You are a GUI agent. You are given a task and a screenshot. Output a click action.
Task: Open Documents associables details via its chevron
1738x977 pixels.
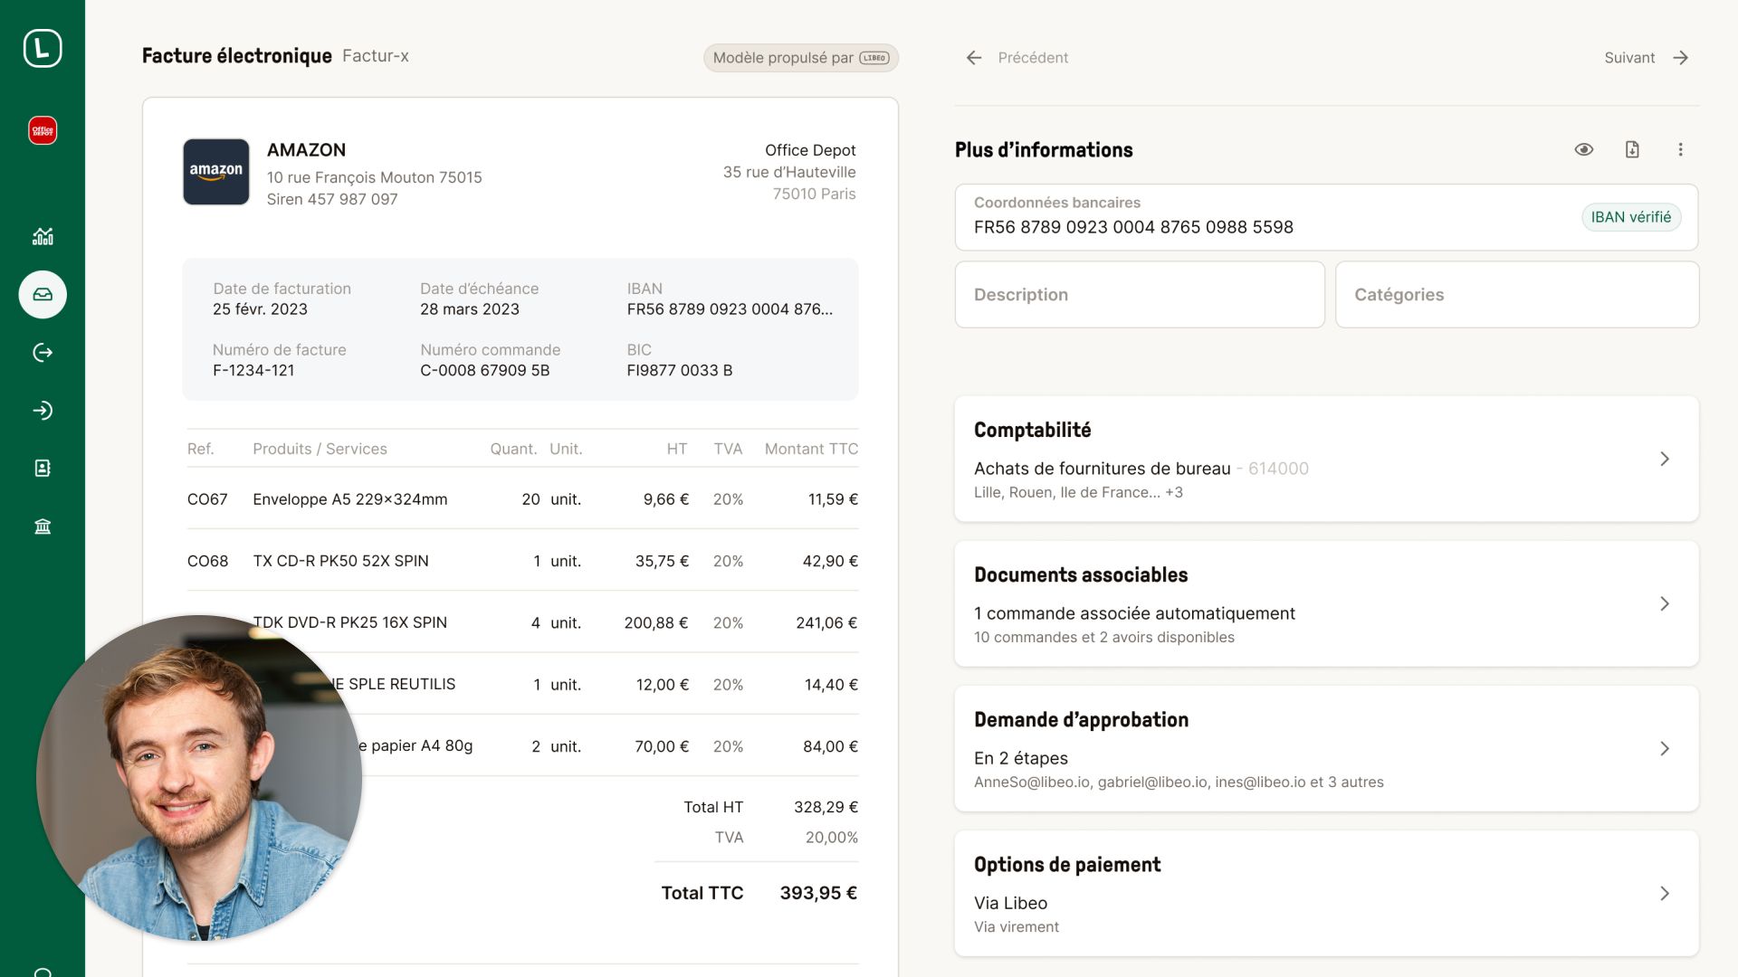(1665, 604)
